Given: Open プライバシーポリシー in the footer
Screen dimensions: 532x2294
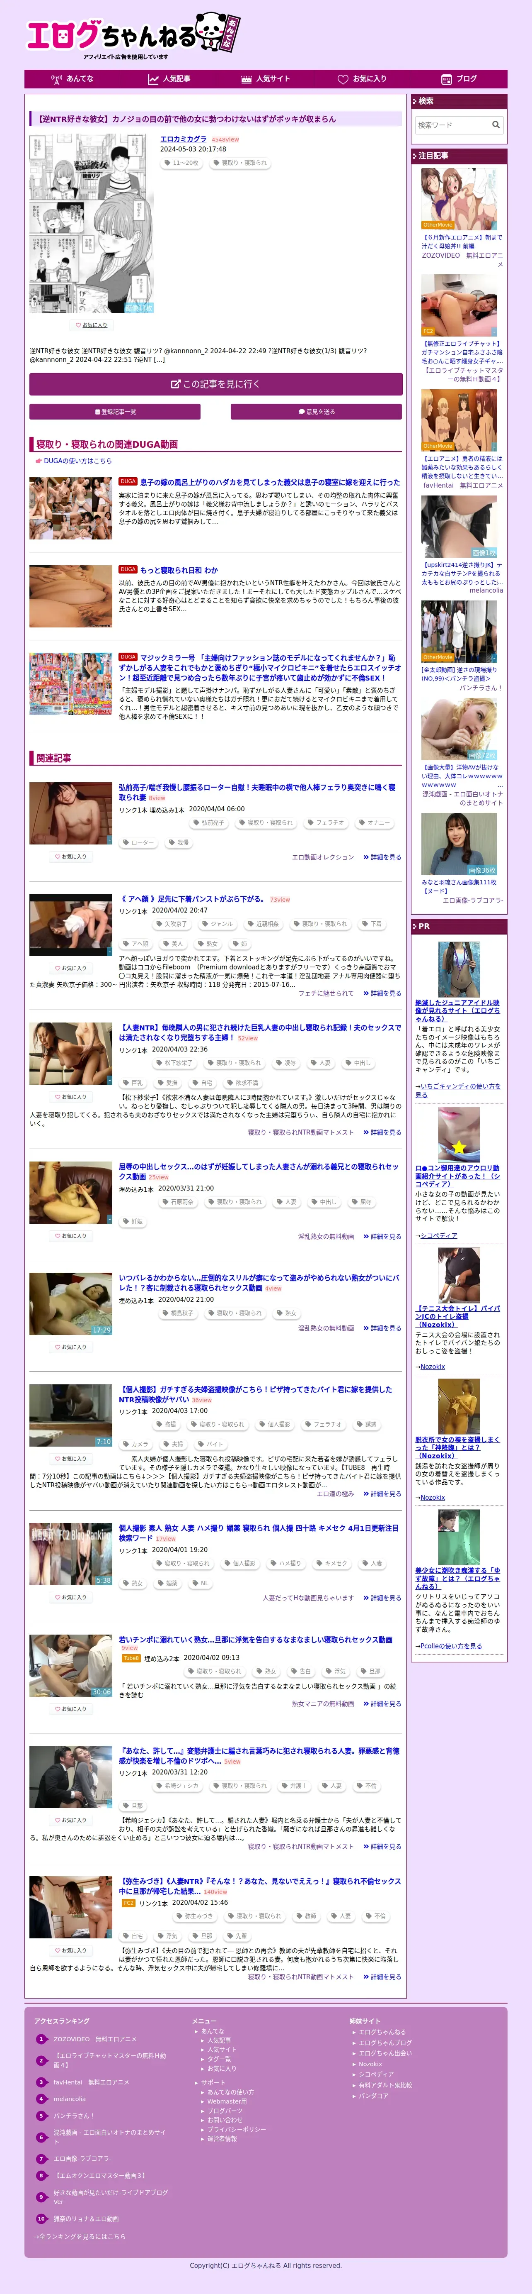Looking at the screenshot, I should click(x=237, y=2130).
